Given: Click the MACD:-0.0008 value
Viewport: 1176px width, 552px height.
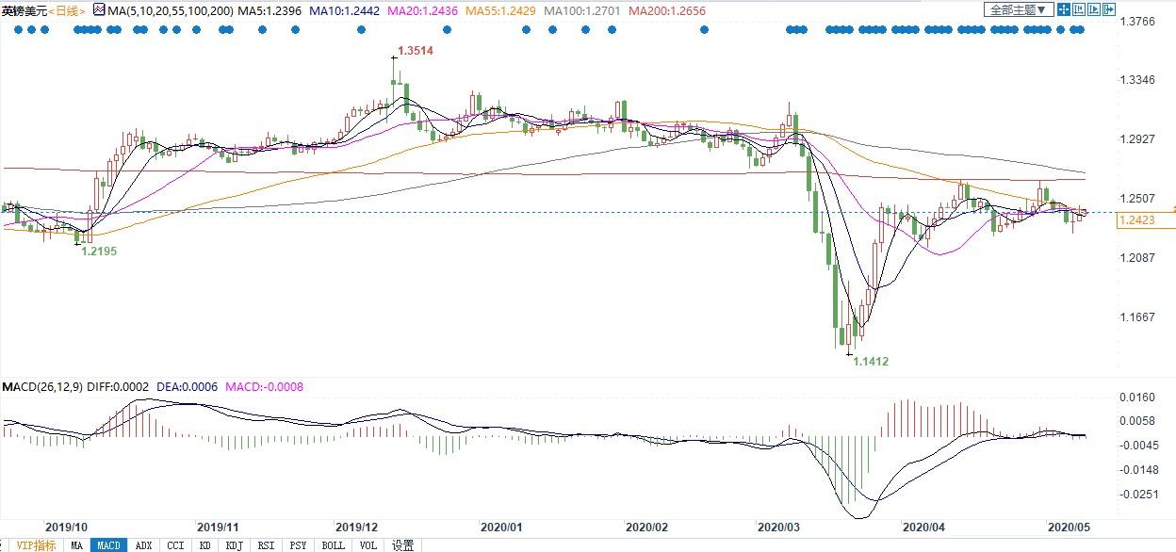Looking at the screenshot, I should [x=263, y=387].
